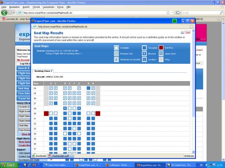
Task: Click the left exit row marker at row 30
Action: pyautogui.click(x=46, y=114)
